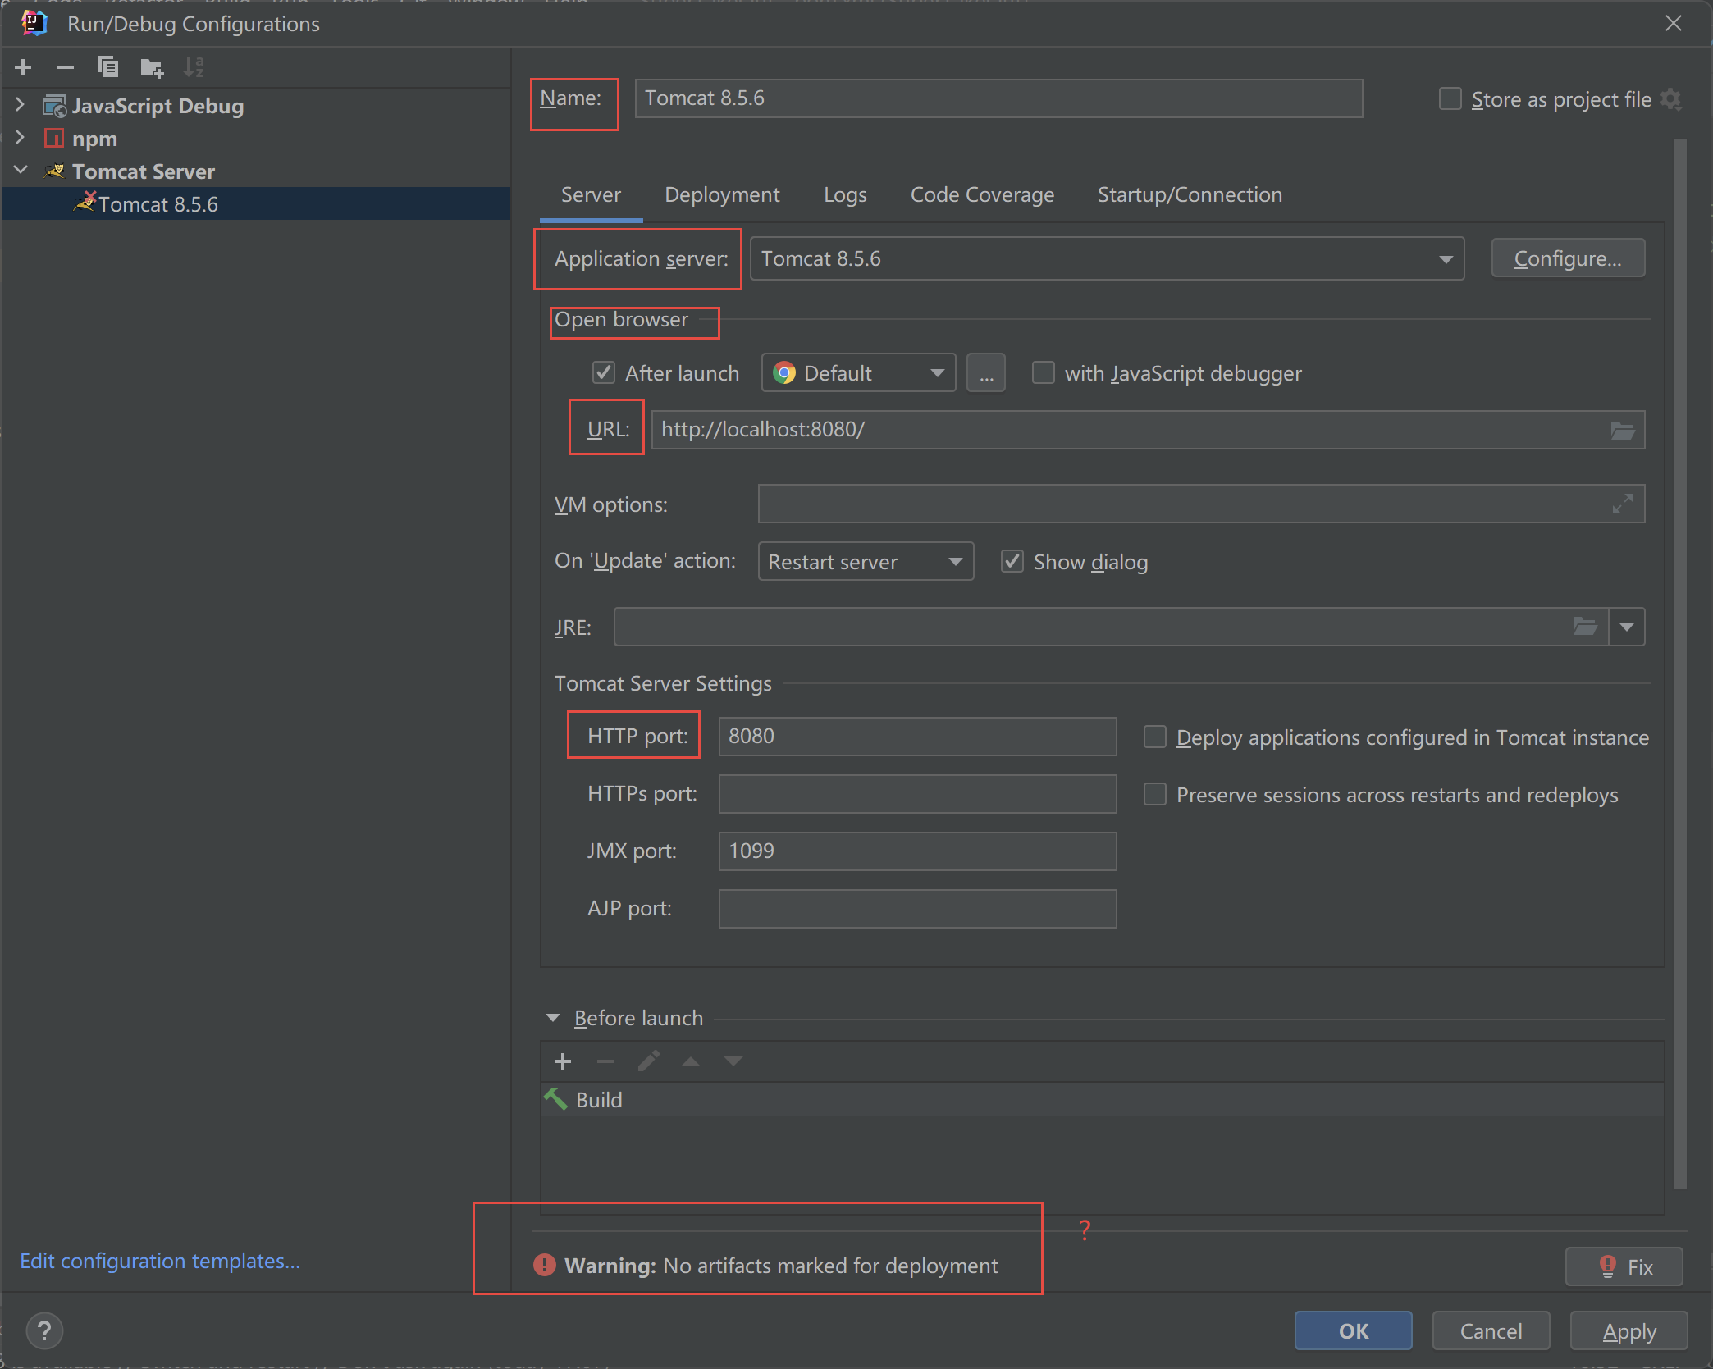Open Edit configuration templates link

point(160,1261)
